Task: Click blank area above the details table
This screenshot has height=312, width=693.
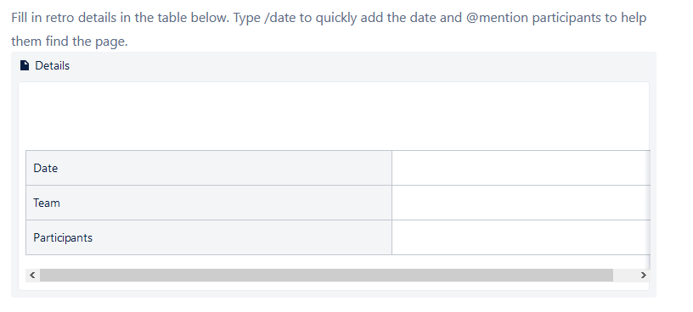Action: tap(334, 116)
